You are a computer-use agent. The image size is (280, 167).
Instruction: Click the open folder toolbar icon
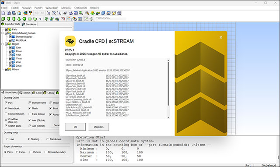coord(114,13)
